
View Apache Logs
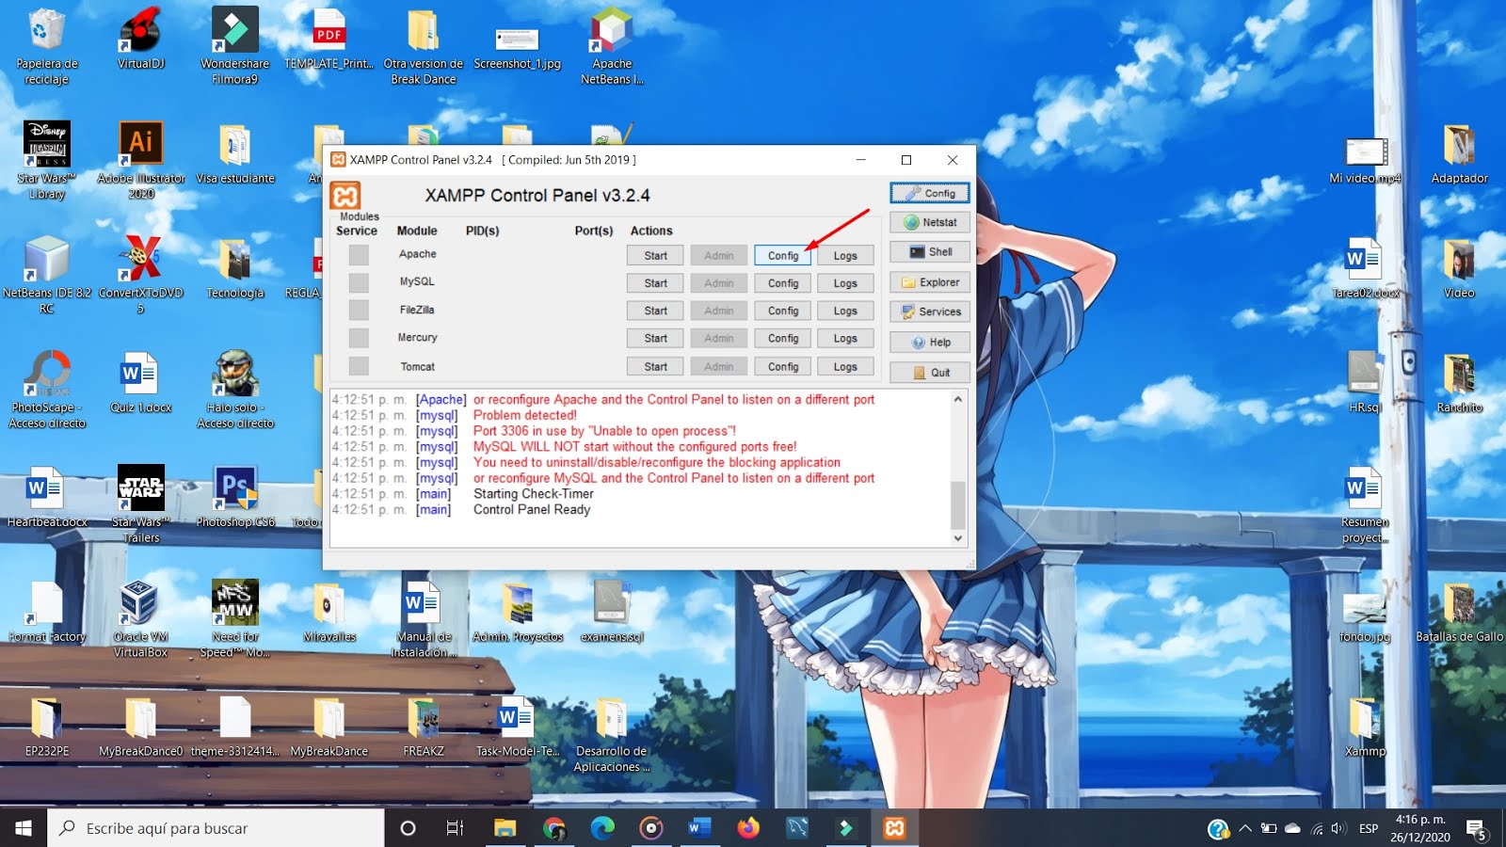tap(845, 255)
